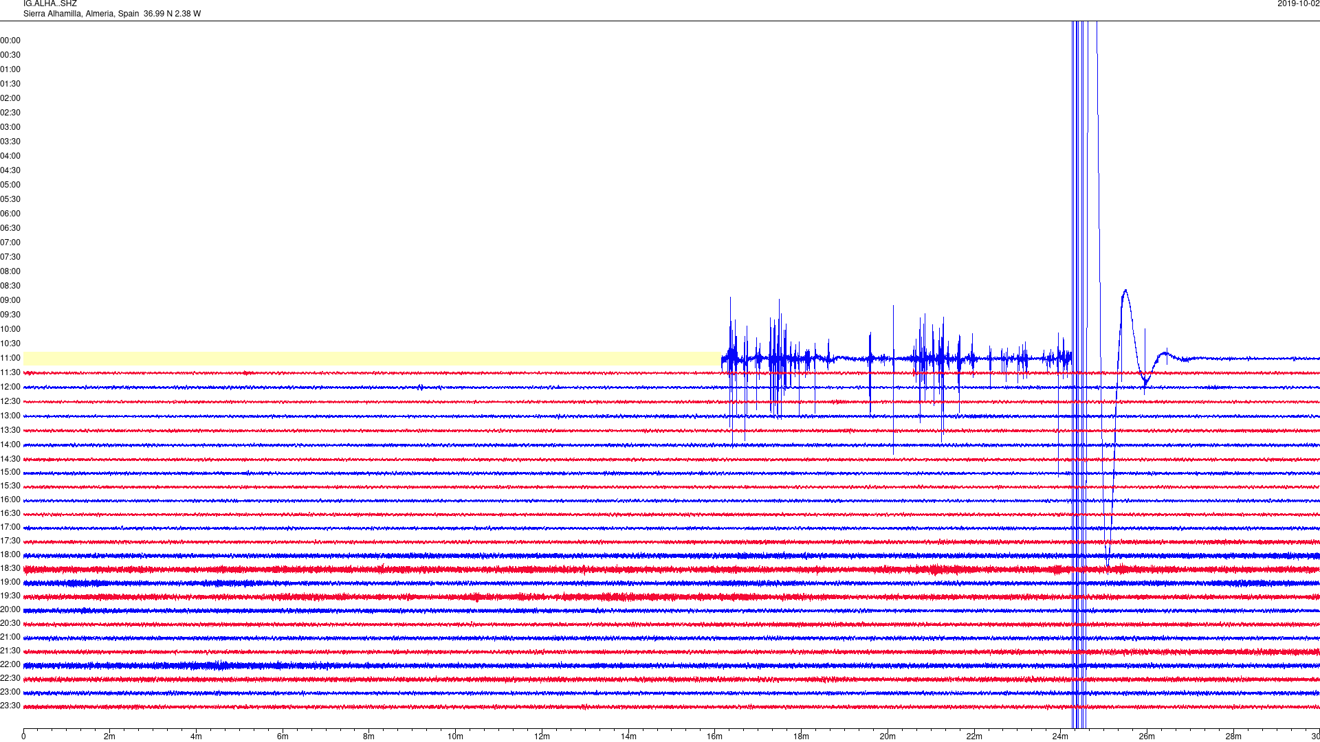Click the 4m tick on minute axis
The image size is (1320, 742).
click(196, 737)
